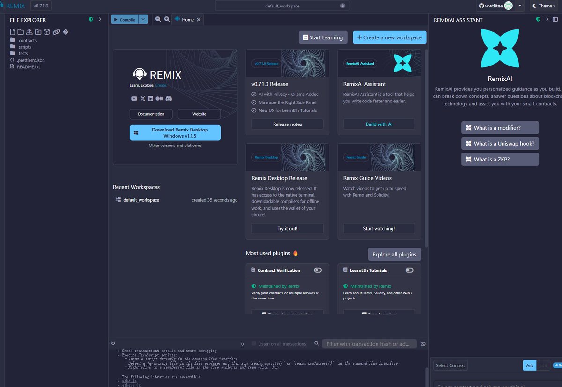This screenshot has width=562, height=387.
Task: Open Remix X (Twitter) icon
Action: (142, 98)
